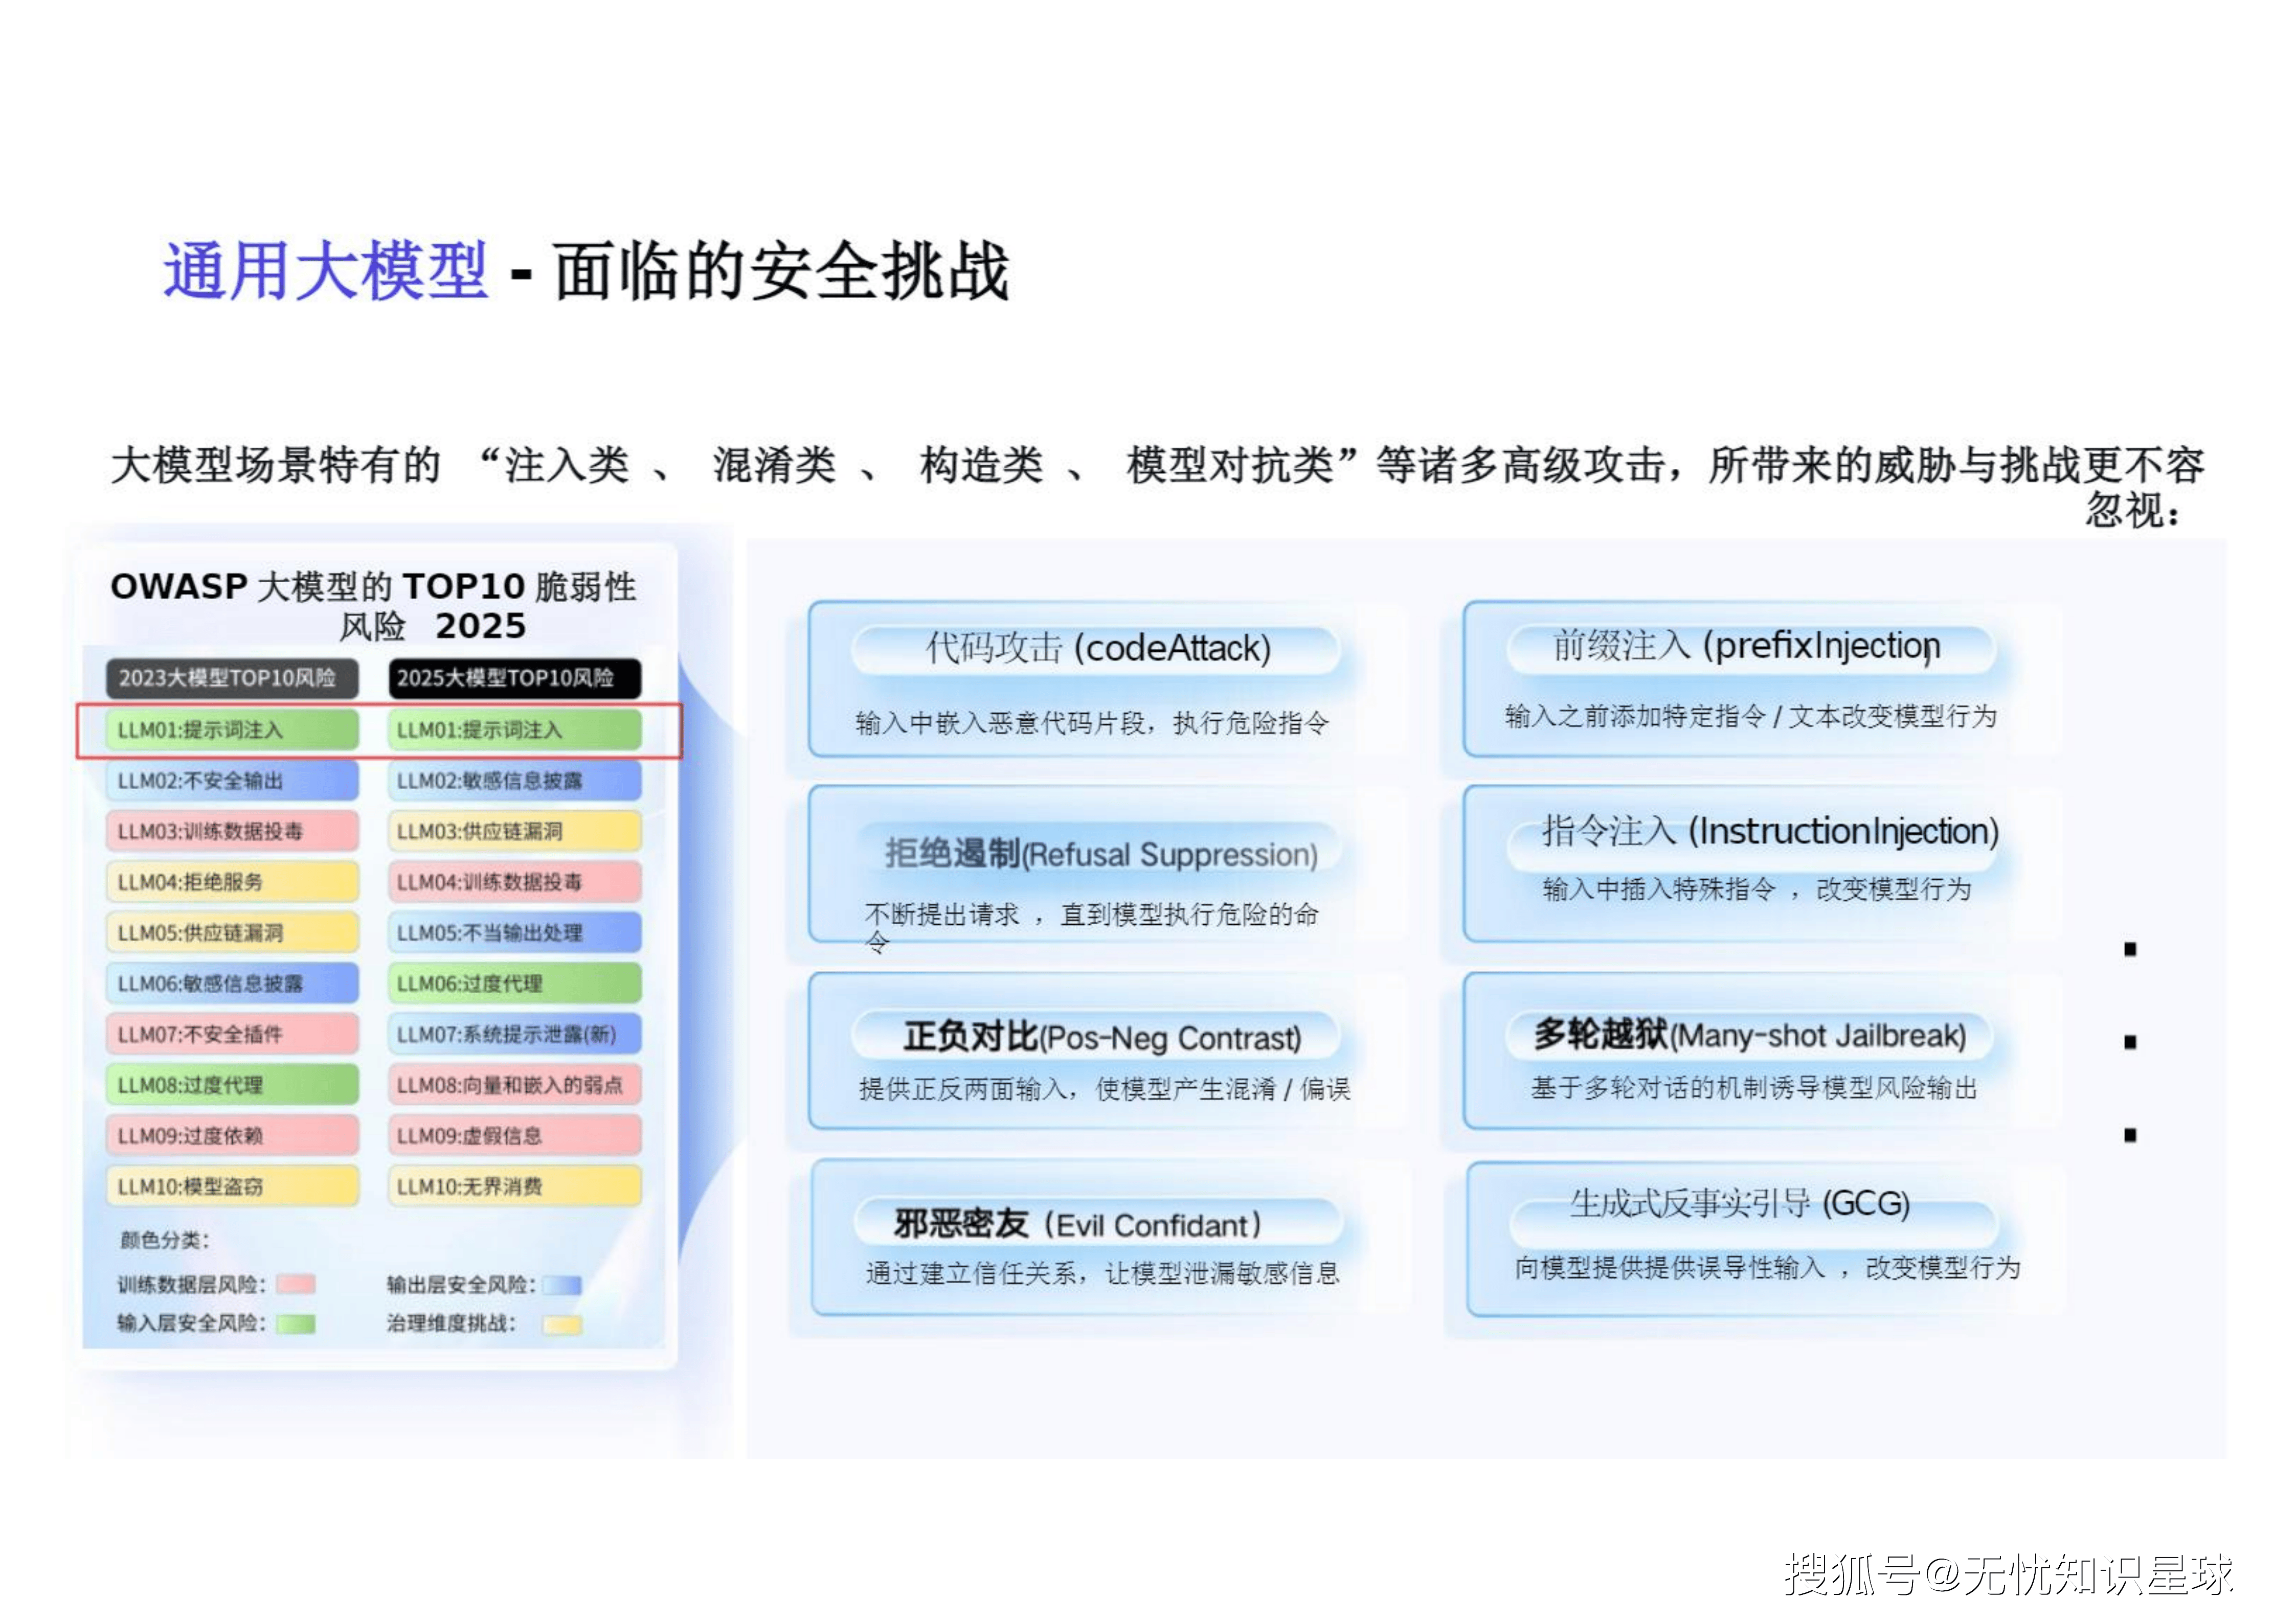Screen dimensions: 2296x1623
Task: Click the 2023大模型TOP10风险 header tab
Action: 232,678
